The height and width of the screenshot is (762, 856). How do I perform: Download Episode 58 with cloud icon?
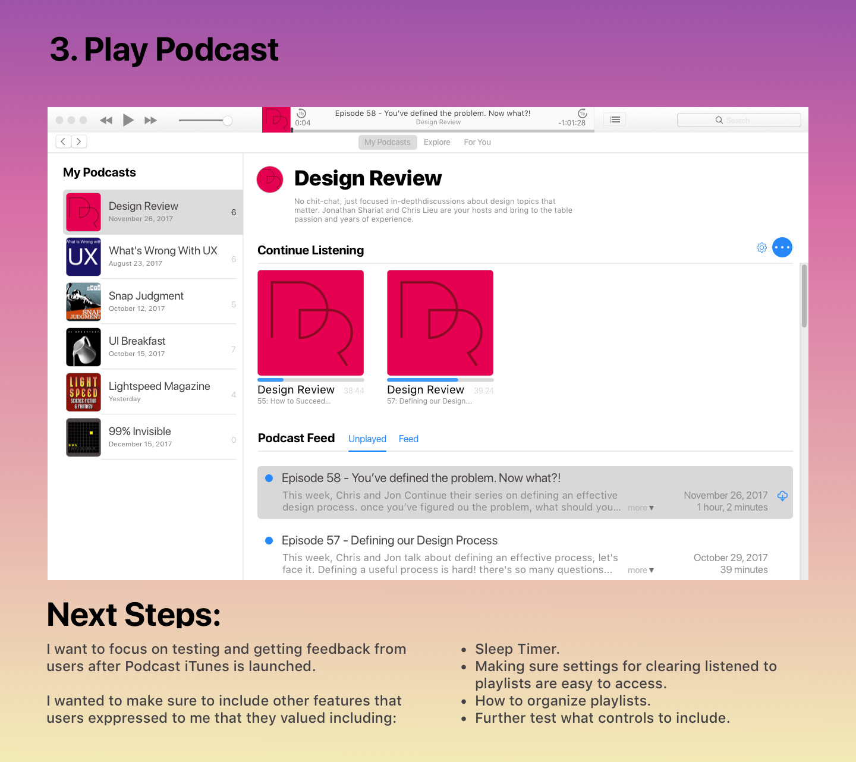click(x=782, y=496)
